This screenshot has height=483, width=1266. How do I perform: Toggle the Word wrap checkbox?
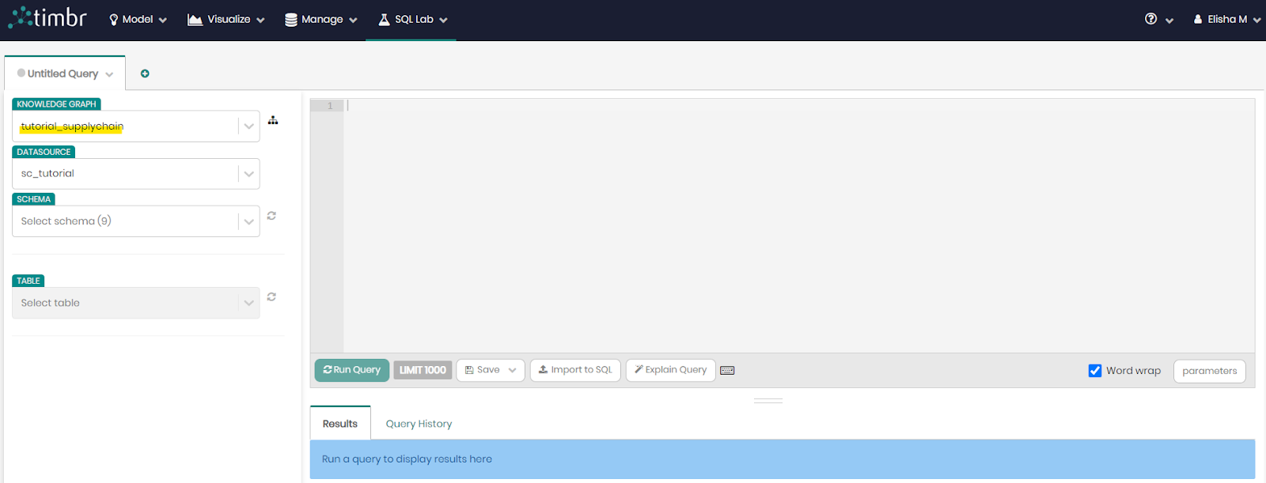pos(1095,371)
